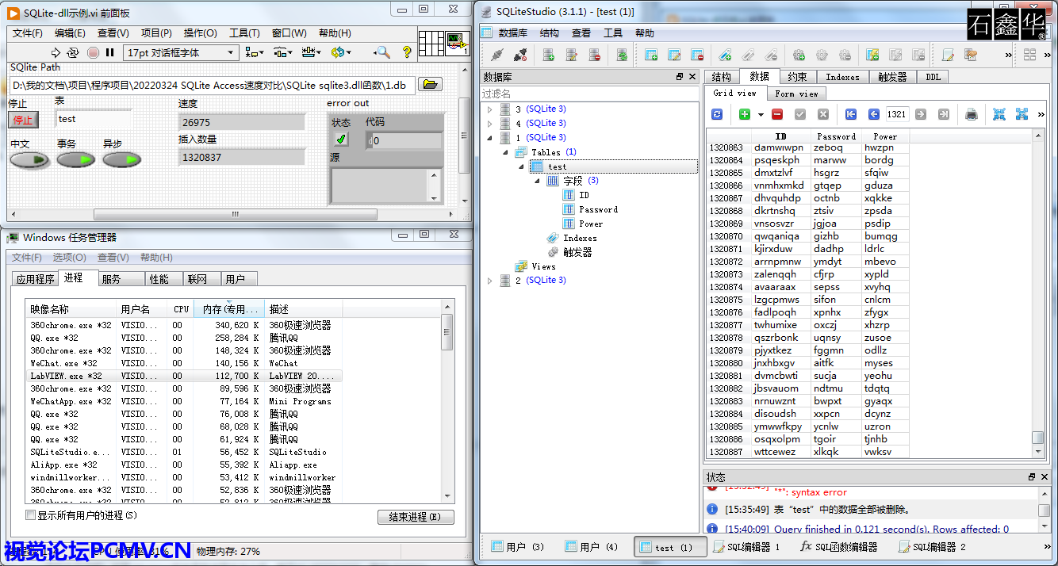Screen dimensions: 1058x566
Task: Toggle the 中文 switch in LabVIEW panel
Action: (x=29, y=160)
